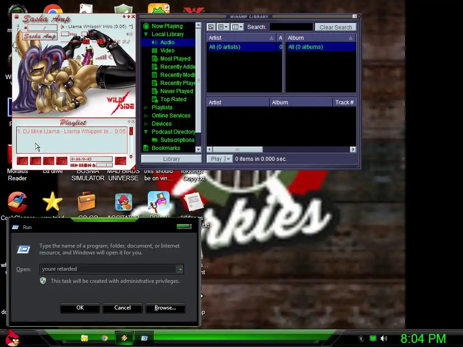This screenshot has width=463, height=347.
Task: Click the Play button in Winamp Library
Action: coord(216,159)
